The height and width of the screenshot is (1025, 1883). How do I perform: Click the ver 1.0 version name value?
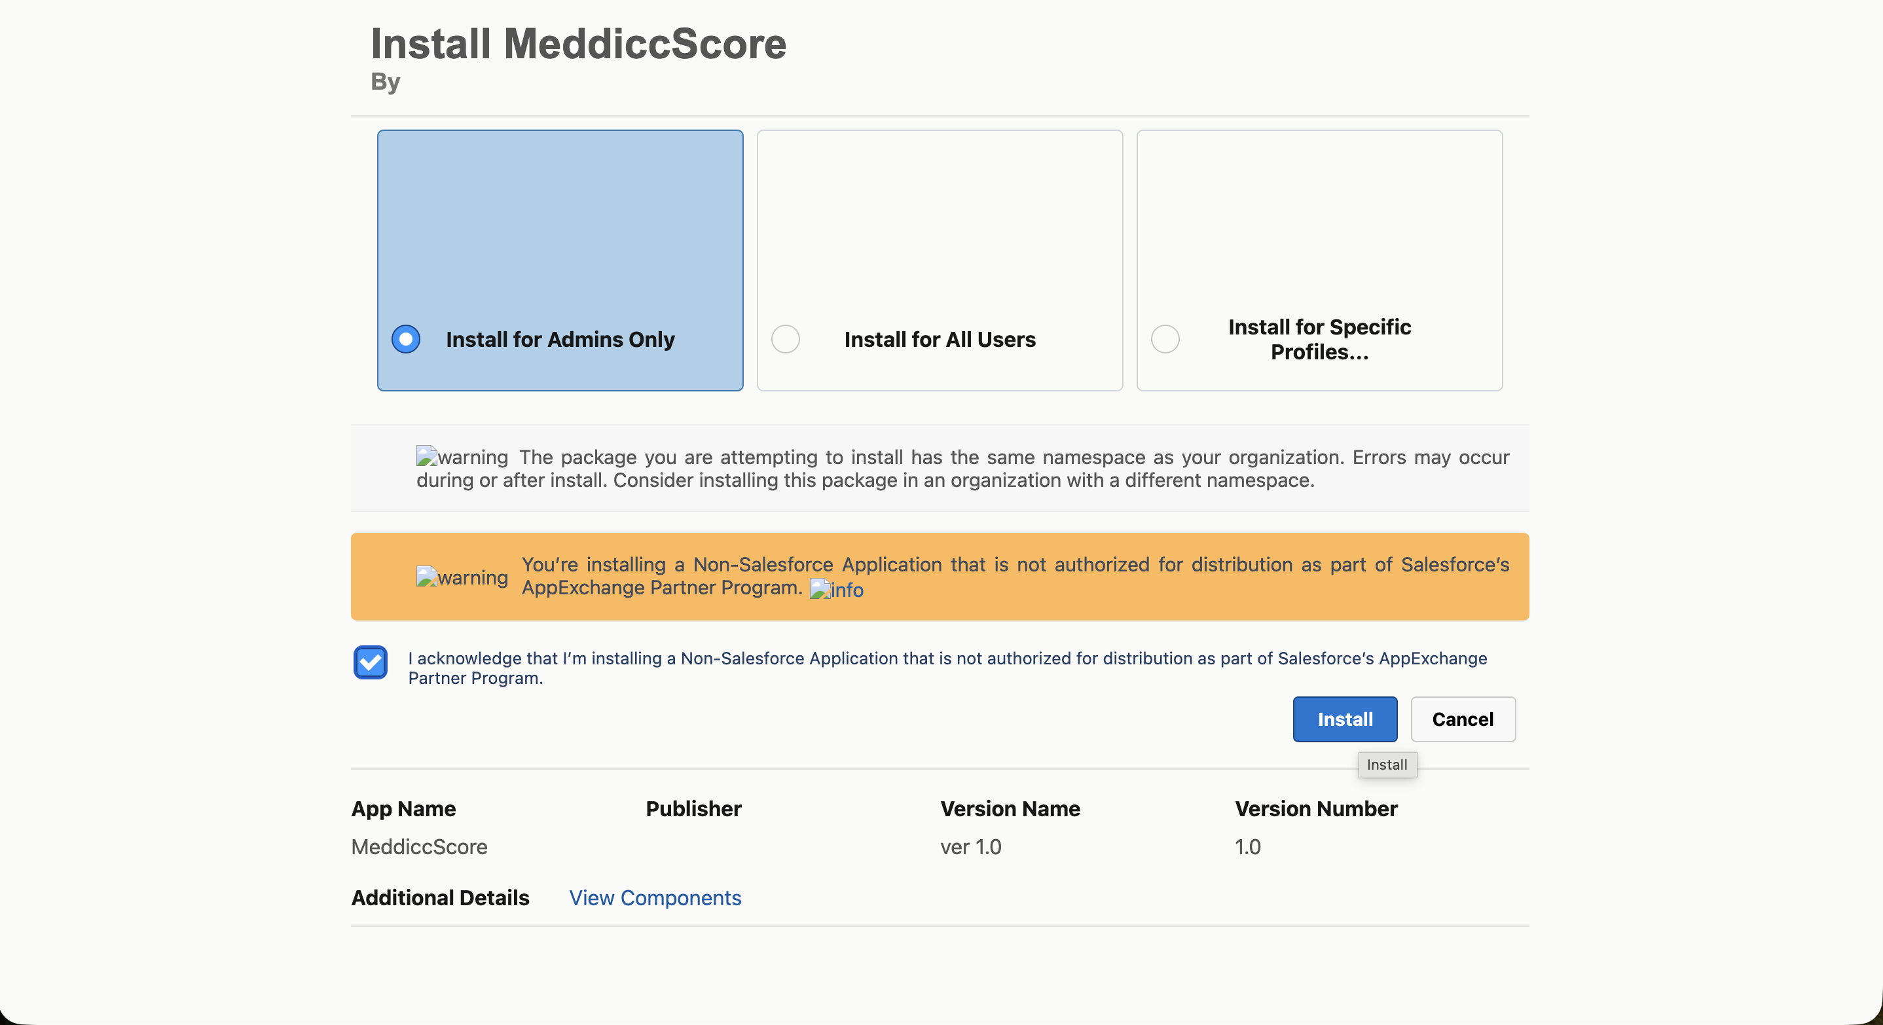(x=971, y=847)
